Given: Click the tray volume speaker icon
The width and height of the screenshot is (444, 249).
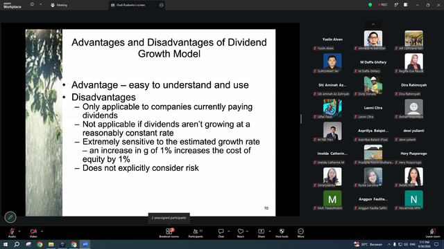Looking at the screenshot, I should (406, 244).
